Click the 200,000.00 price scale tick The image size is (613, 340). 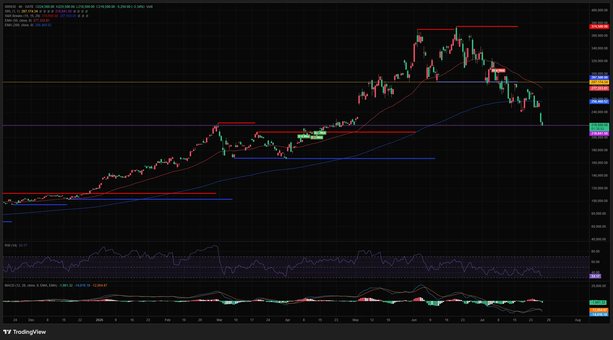point(599,137)
